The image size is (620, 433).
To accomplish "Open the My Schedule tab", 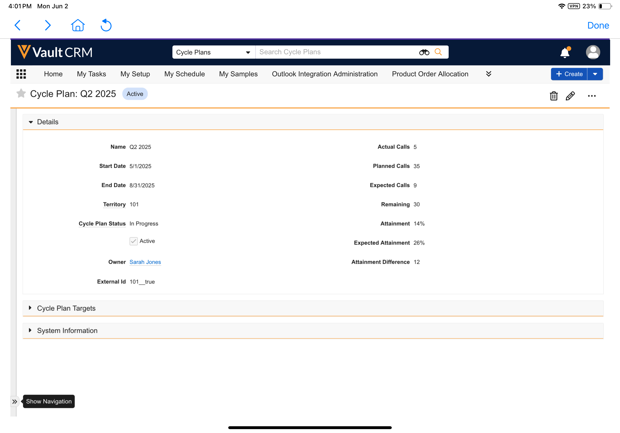I will 184,74.
